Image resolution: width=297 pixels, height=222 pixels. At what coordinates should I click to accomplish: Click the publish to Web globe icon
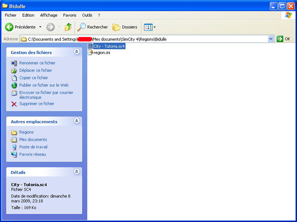click(14, 85)
